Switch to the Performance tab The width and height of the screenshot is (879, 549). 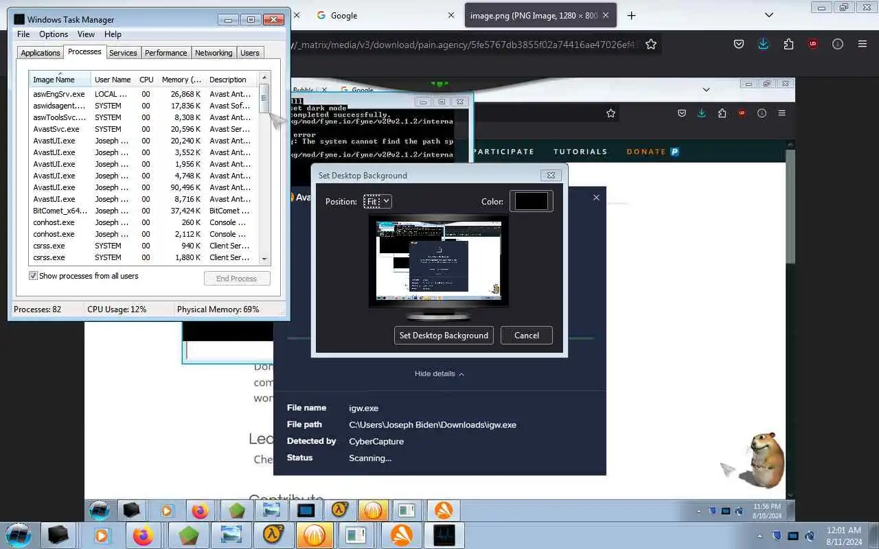pos(165,53)
